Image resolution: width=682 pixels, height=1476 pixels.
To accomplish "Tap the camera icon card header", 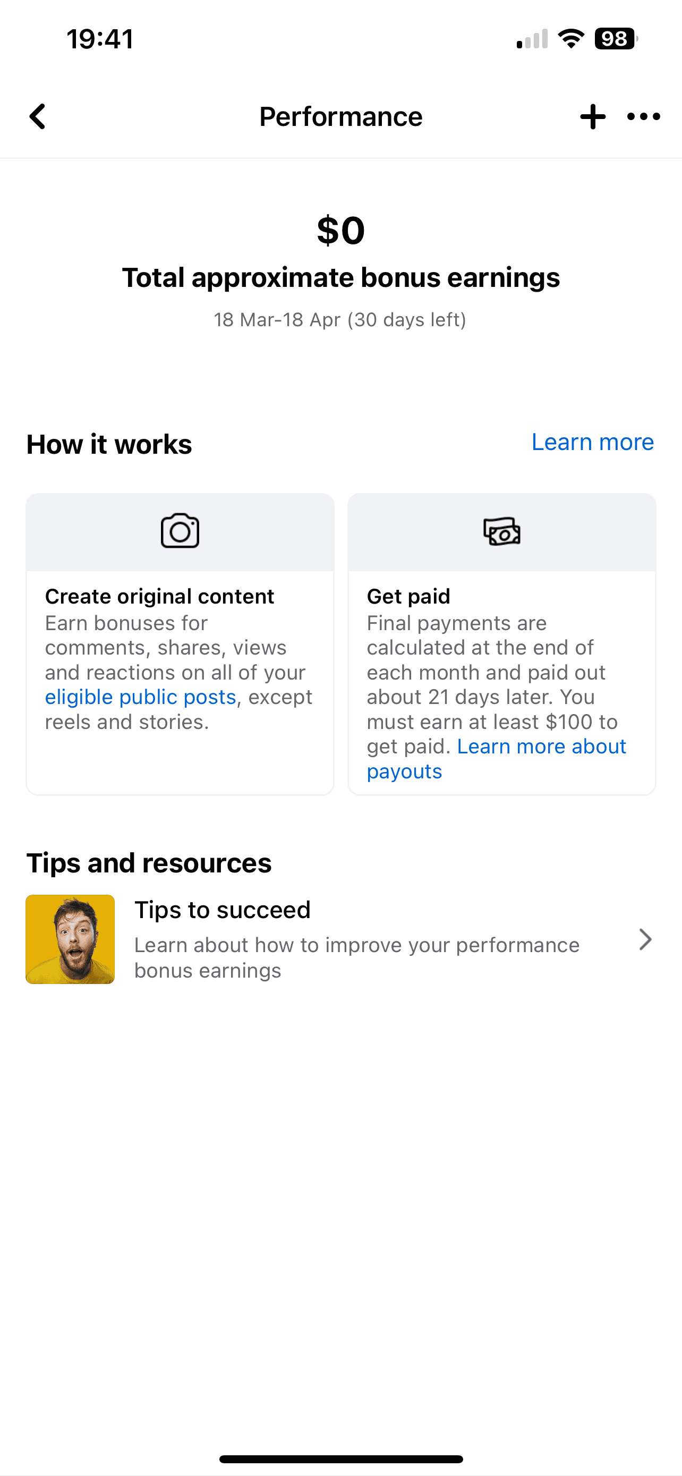I will [180, 531].
